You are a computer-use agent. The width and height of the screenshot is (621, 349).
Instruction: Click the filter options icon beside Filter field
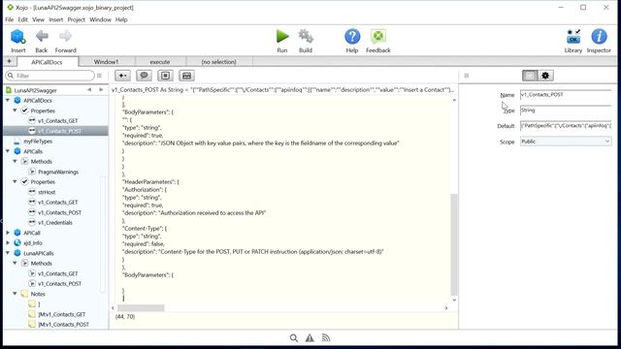(99, 76)
